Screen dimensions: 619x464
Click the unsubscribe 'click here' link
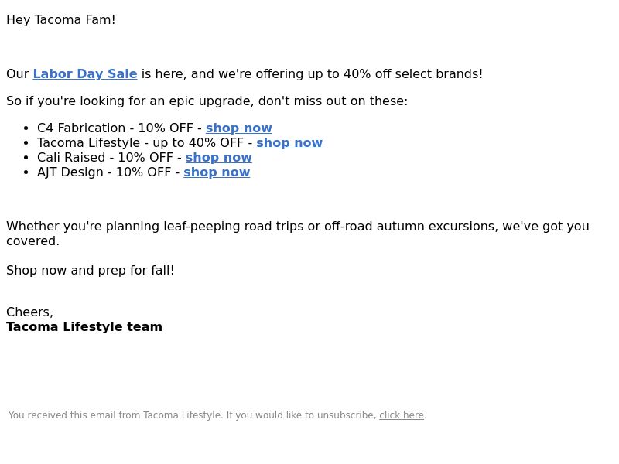(402, 415)
